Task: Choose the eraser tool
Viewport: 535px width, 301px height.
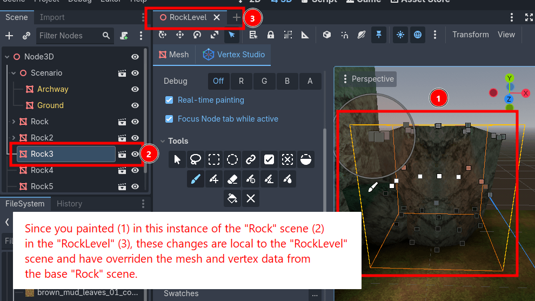Action: tap(232, 179)
